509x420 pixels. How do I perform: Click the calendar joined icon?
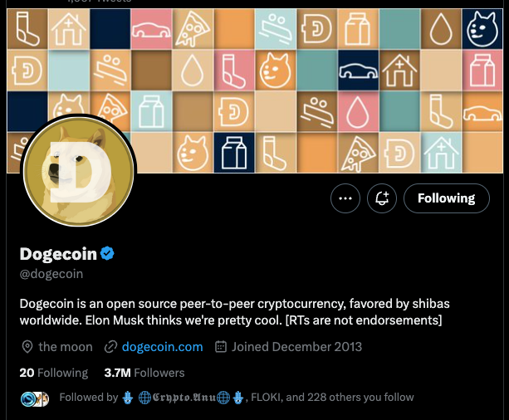coord(221,347)
